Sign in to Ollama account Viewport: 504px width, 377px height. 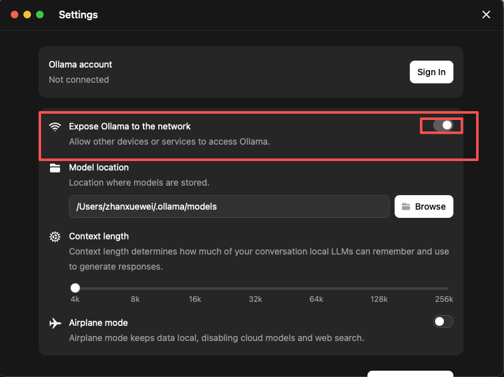(431, 72)
